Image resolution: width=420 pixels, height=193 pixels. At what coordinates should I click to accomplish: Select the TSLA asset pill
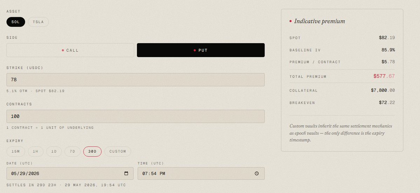coord(38,22)
